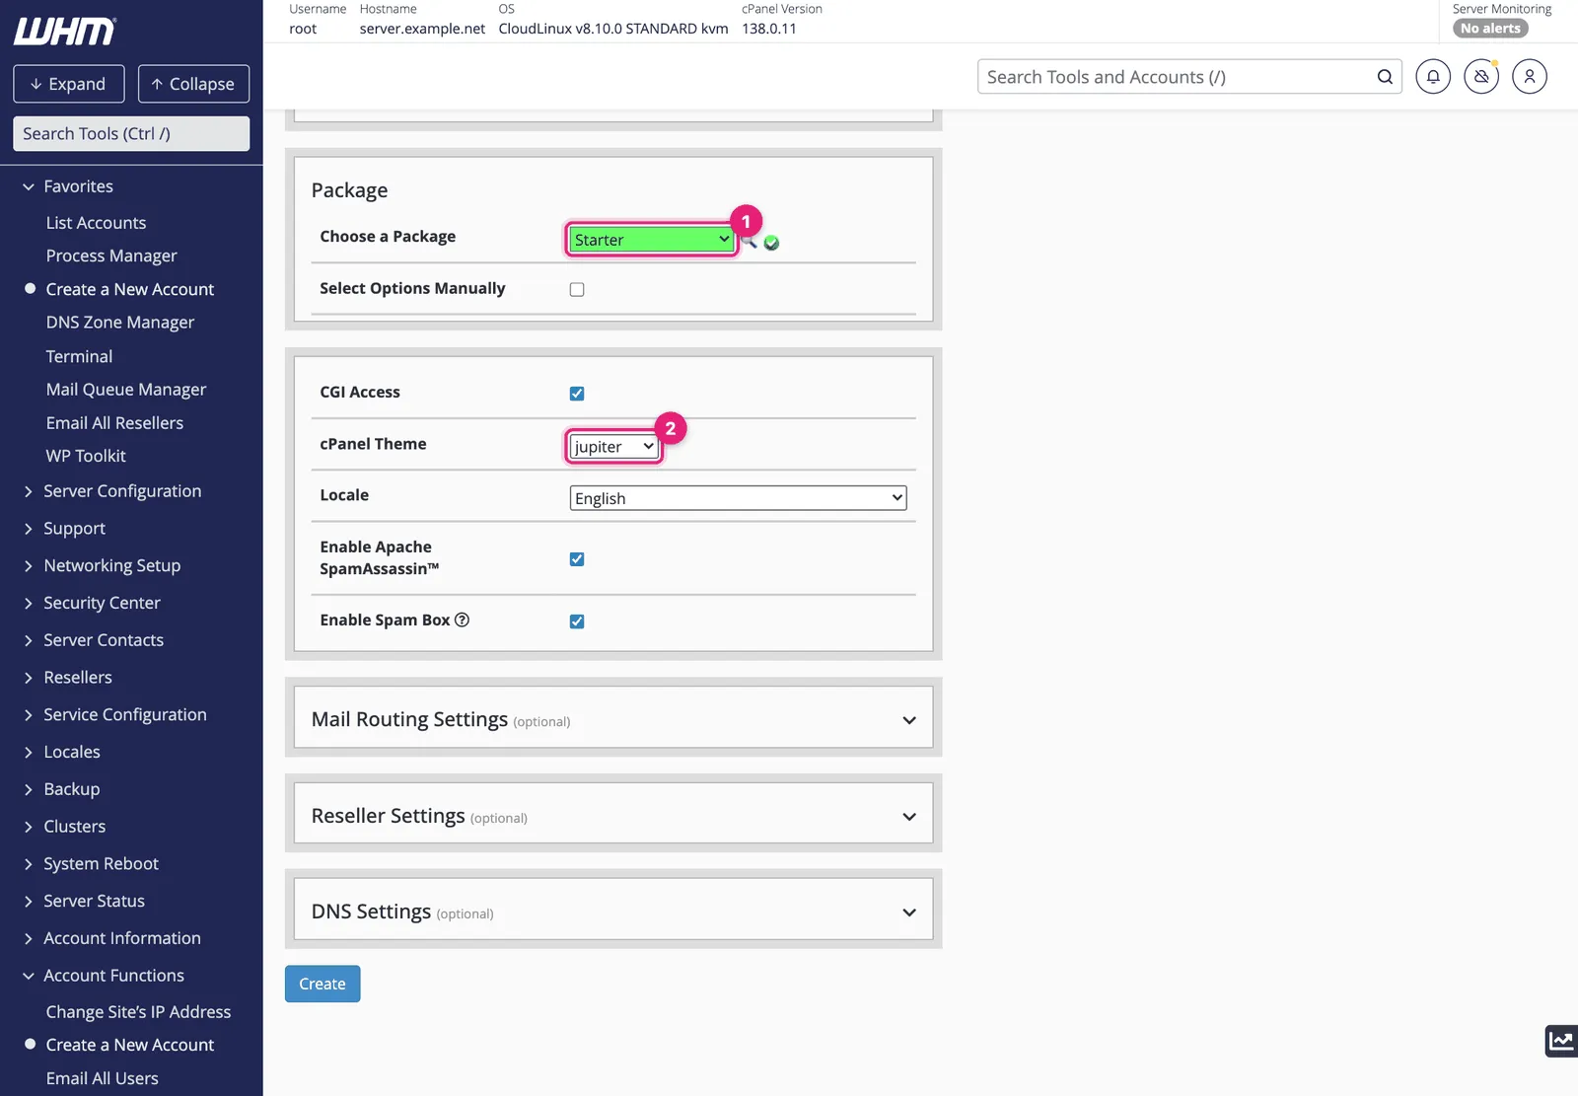The height and width of the screenshot is (1096, 1578).
Task: Expand Mail Routing Settings section
Action: (613, 719)
